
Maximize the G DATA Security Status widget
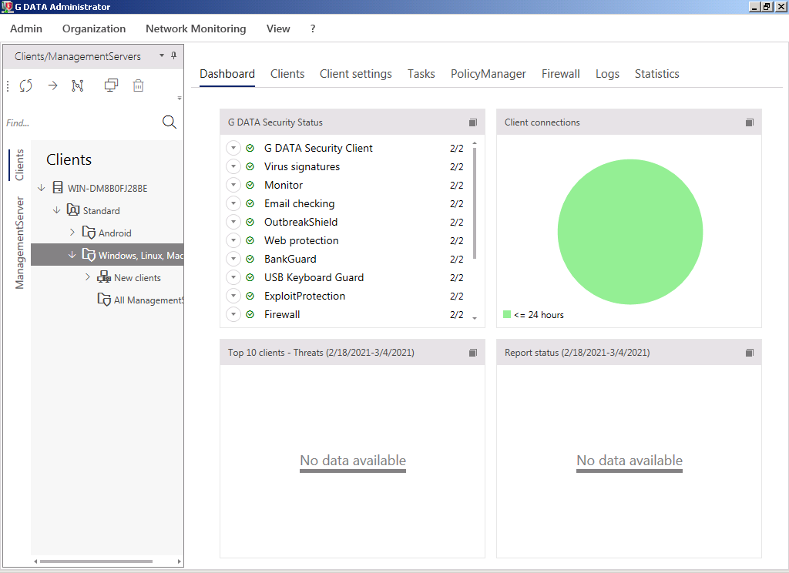tap(473, 122)
